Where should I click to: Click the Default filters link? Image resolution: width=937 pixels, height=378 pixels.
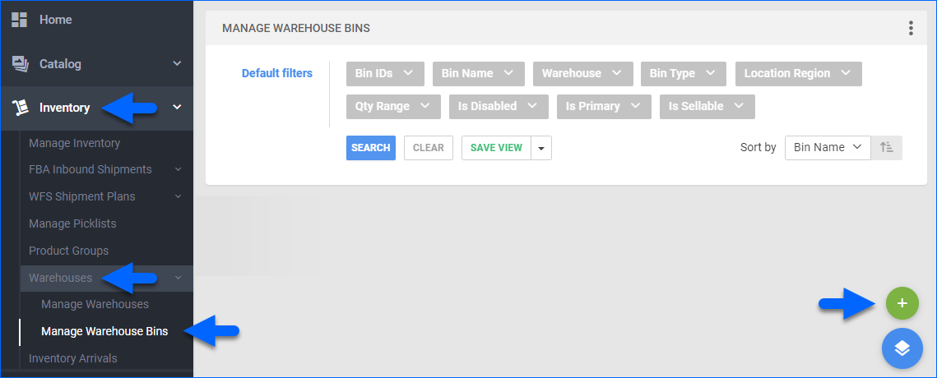coord(276,73)
